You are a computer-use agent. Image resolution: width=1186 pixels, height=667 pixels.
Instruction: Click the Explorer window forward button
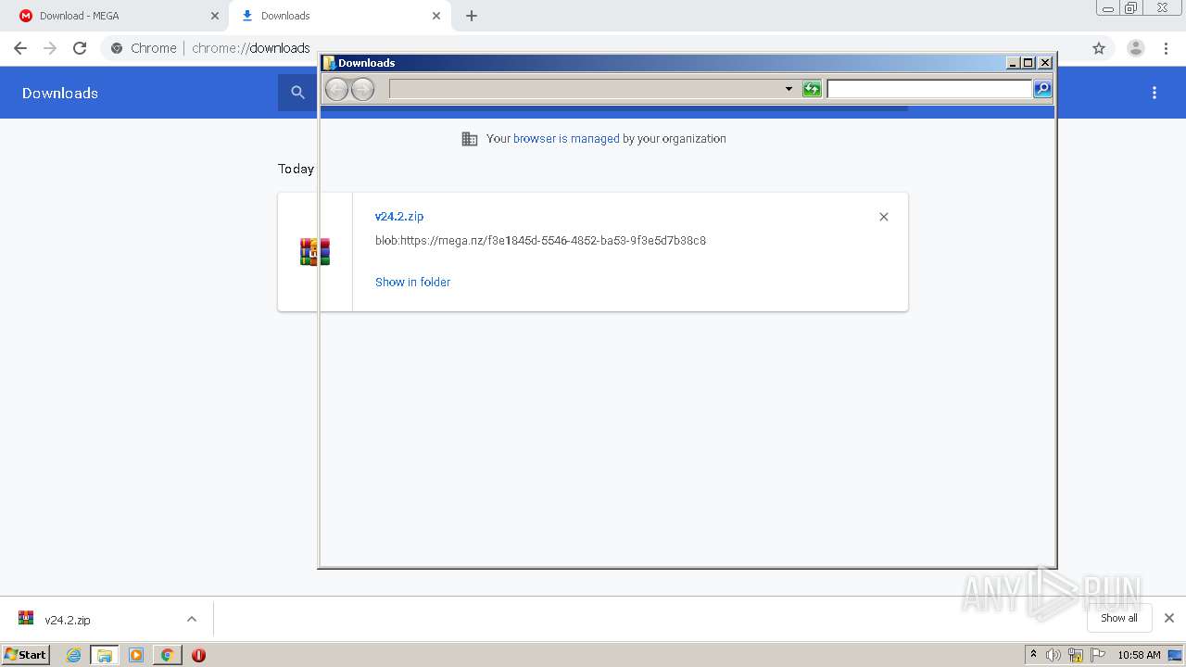362,89
